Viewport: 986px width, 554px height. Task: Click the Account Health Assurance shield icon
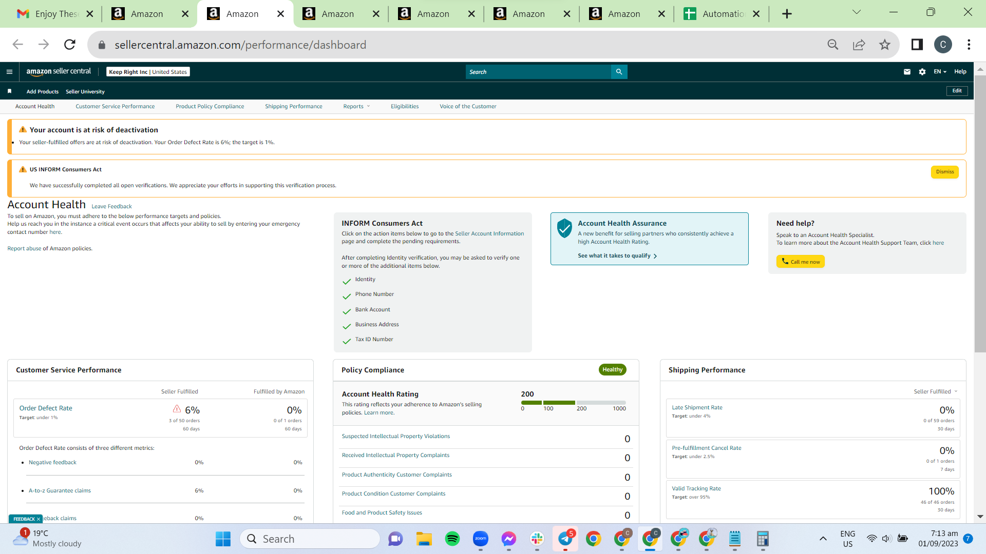point(564,228)
